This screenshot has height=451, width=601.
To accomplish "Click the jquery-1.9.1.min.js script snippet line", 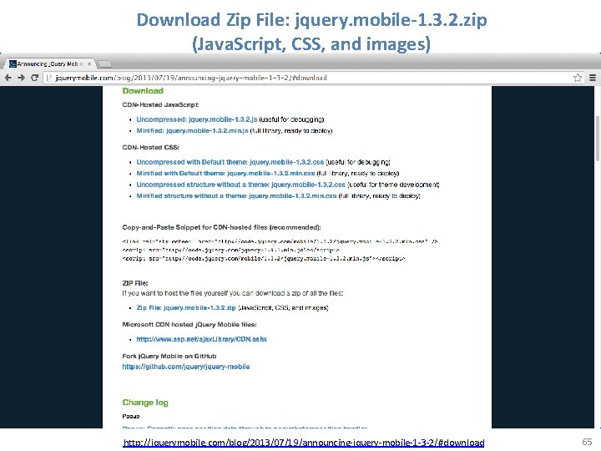I will click(x=230, y=250).
